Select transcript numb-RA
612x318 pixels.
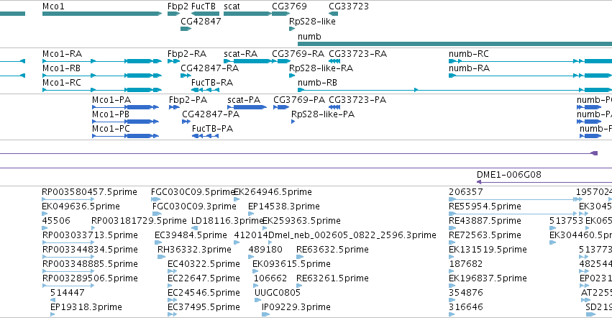531,76
